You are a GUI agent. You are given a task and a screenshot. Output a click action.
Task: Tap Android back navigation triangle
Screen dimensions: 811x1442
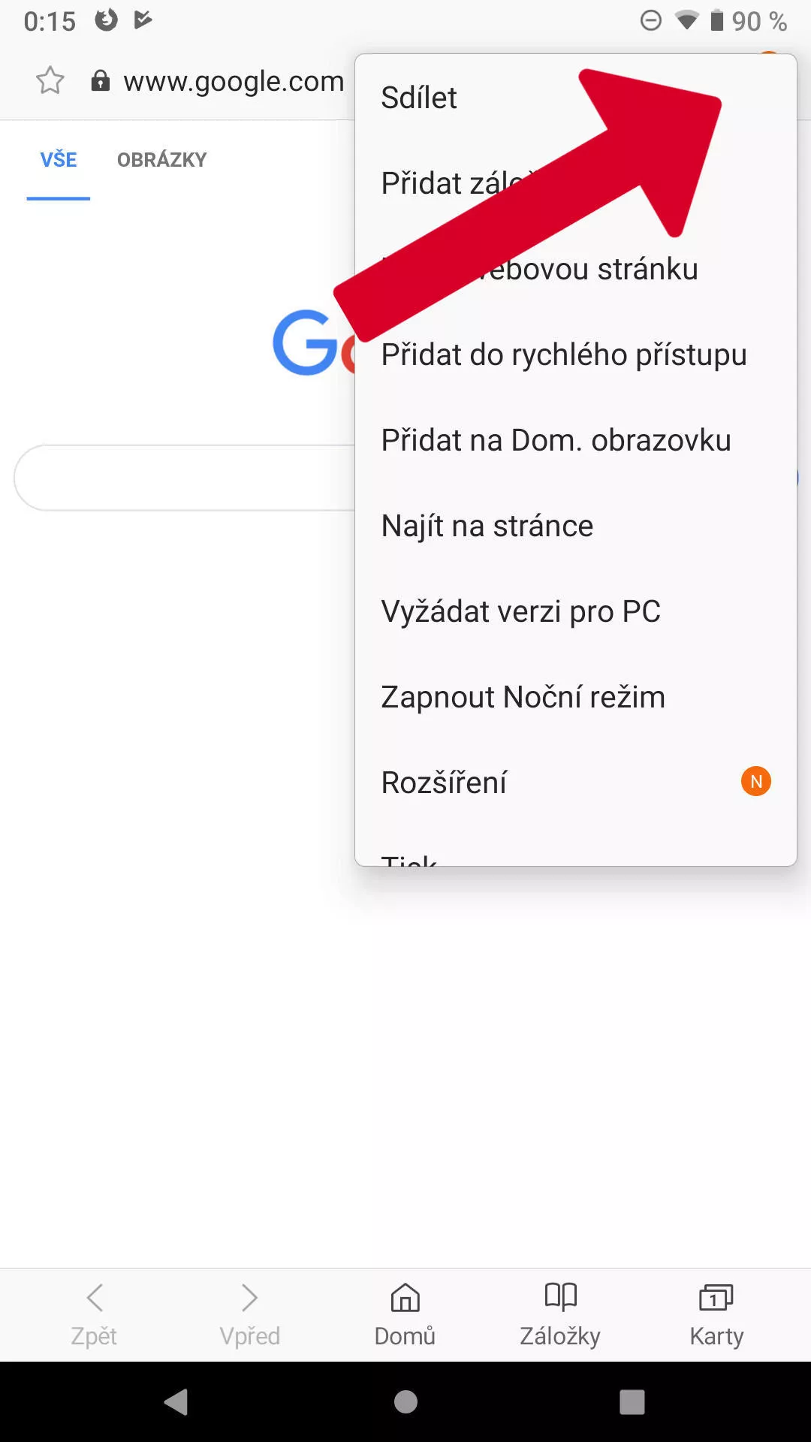(176, 1401)
